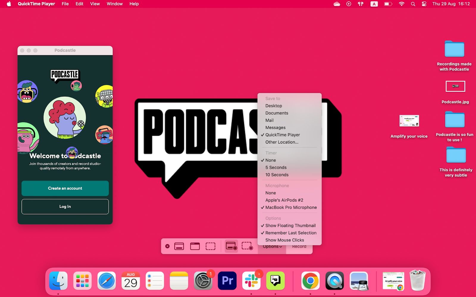Open System Settings from the Dock
This screenshot has height=297, width=476.
[x=203, y=281]
